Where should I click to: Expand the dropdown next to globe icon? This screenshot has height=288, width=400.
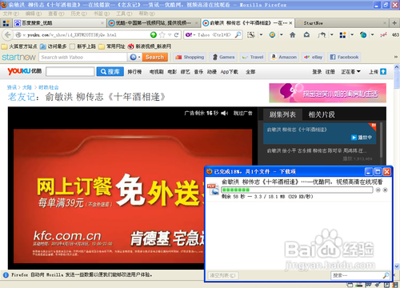[x=372, y=34]
